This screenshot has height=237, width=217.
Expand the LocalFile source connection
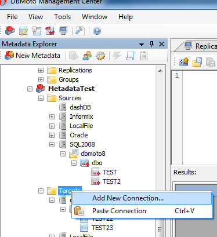[52, 126]
